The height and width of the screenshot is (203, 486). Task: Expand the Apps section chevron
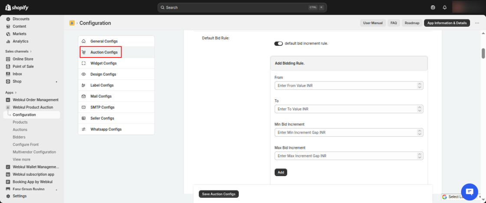16,92
